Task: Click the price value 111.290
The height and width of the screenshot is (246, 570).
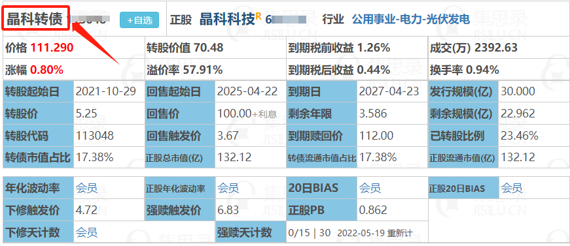Action: 52,48
